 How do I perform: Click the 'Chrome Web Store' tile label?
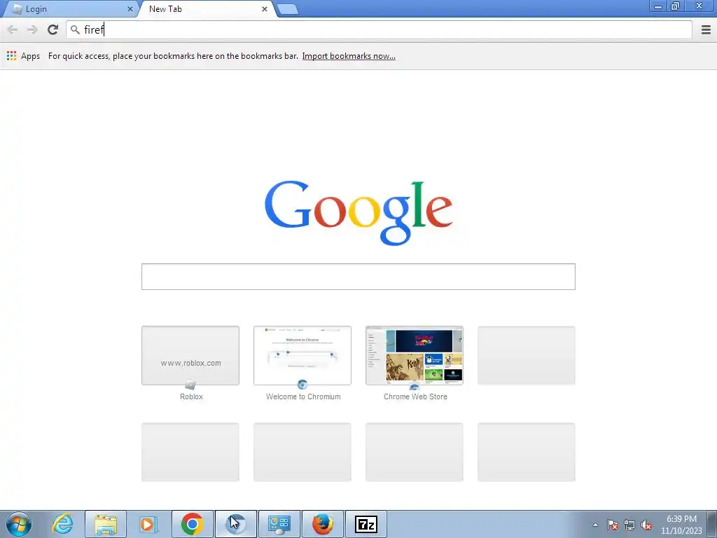pos(415,396)
